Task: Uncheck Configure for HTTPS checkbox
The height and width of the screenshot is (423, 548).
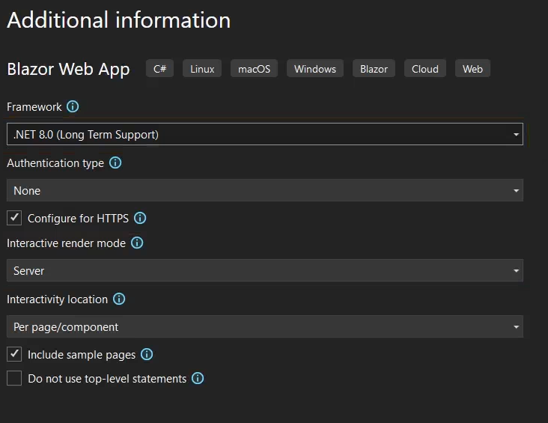Action: pos(14,218)
